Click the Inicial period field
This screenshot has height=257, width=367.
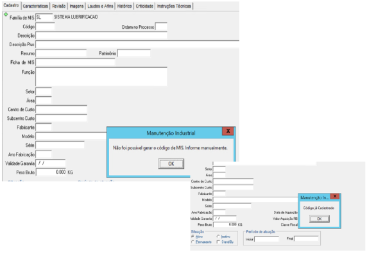pyautogui.click(x=267, y=239)
